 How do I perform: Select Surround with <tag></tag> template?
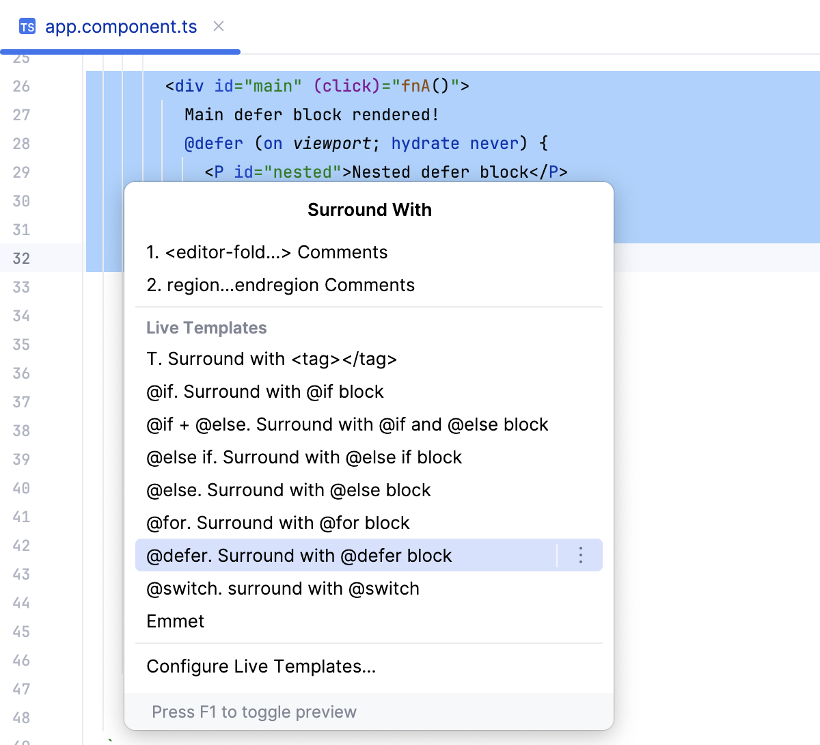tap(271, 358)
